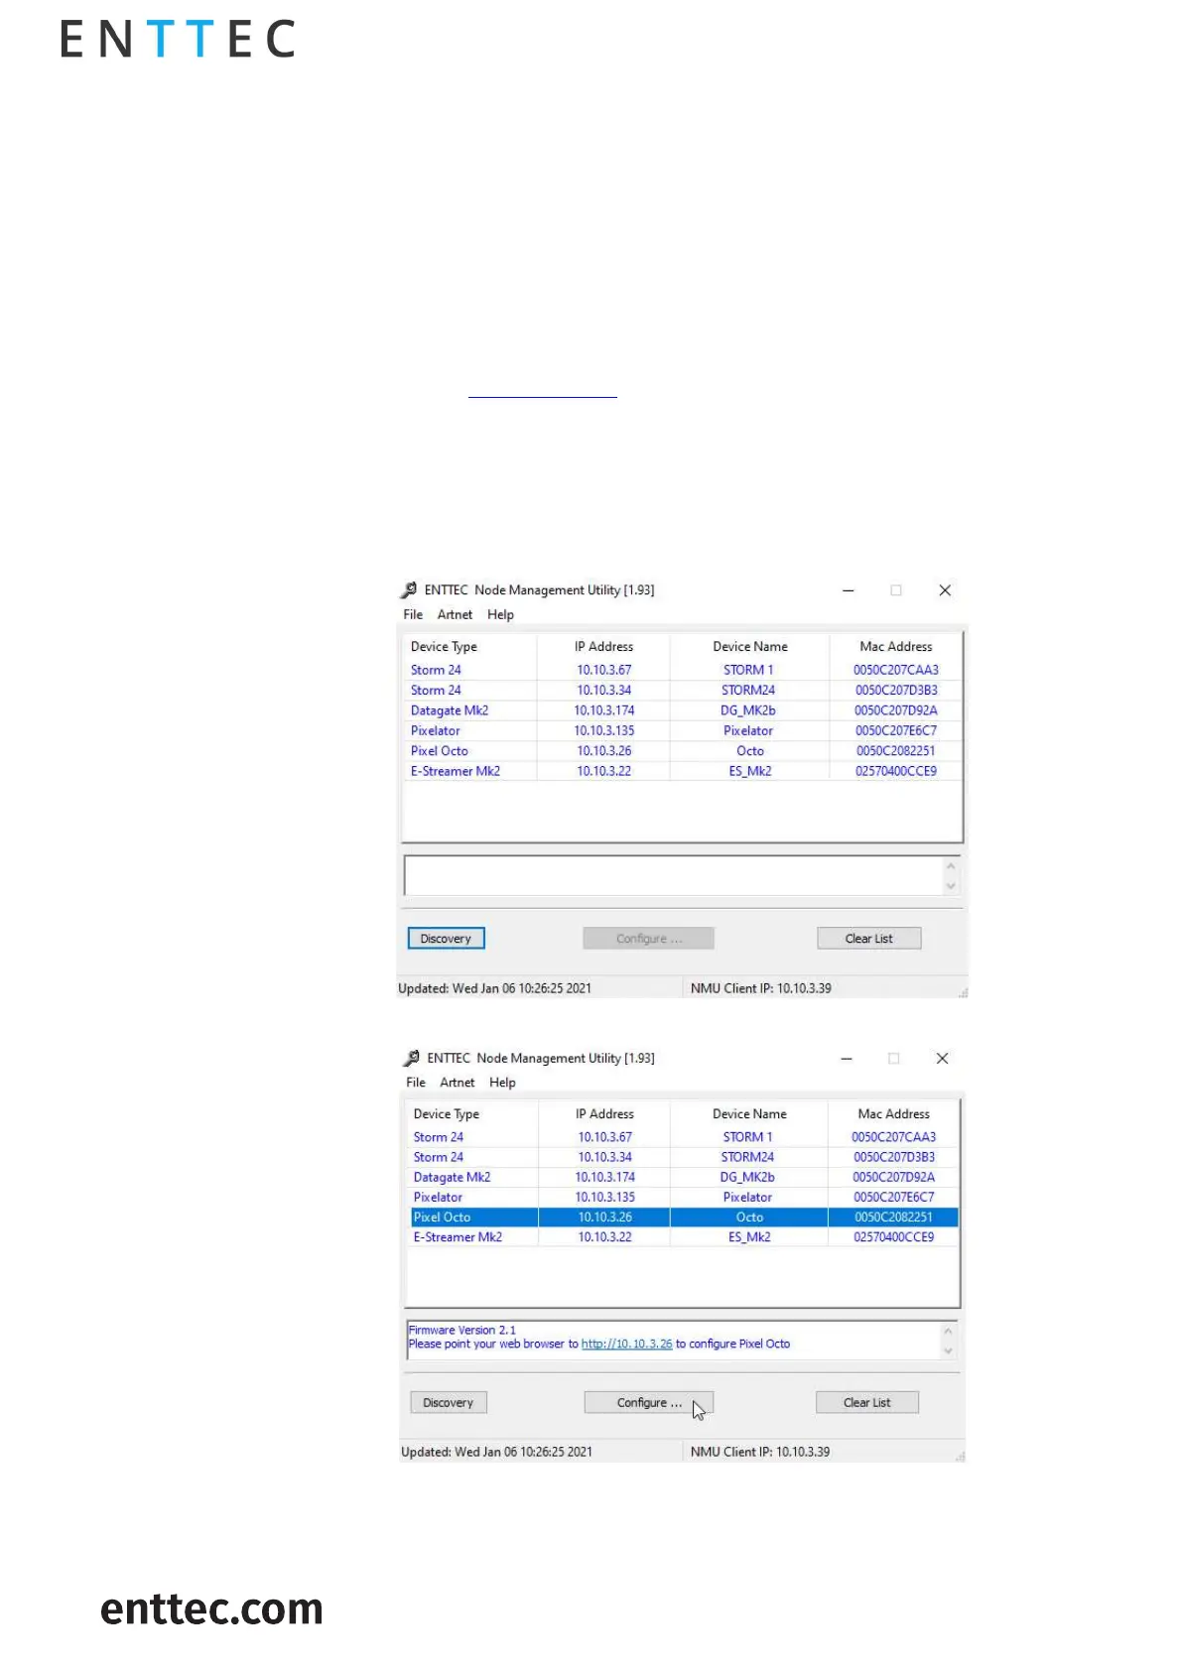This screenshot has width=1182, height=1671.
Task: Select Datagate Mk2 row in lower window
Action: (x=683, y=1178)
